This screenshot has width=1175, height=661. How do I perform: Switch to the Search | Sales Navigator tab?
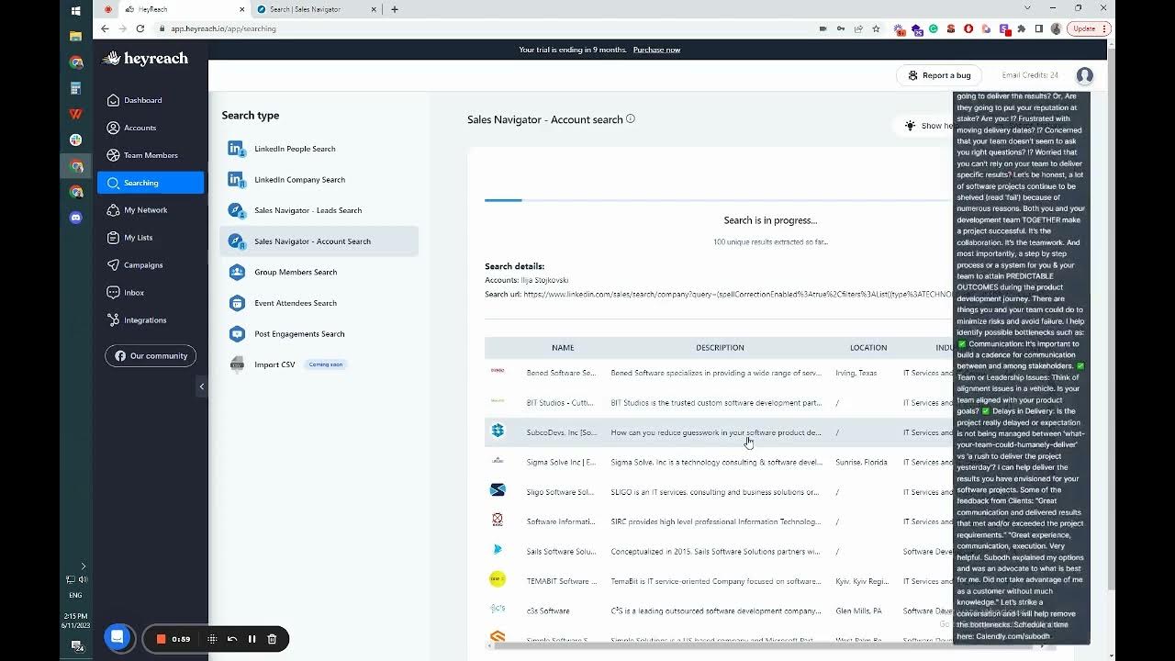(x=317, y=9)
